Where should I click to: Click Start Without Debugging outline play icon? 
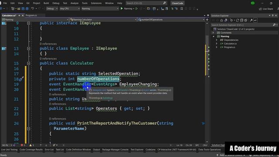coord(136,8)
